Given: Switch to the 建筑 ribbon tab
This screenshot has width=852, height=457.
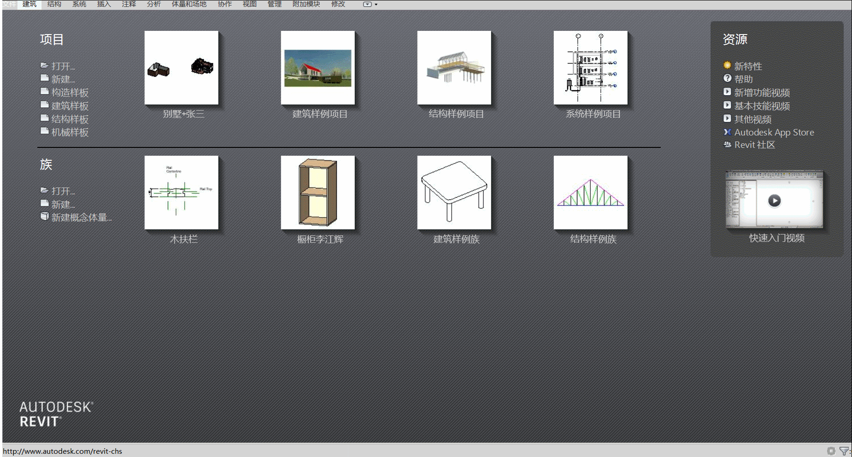Looking at the screenshot, I should click(x=29, y=4).
